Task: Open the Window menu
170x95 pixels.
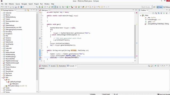Action: click(47, 4)
